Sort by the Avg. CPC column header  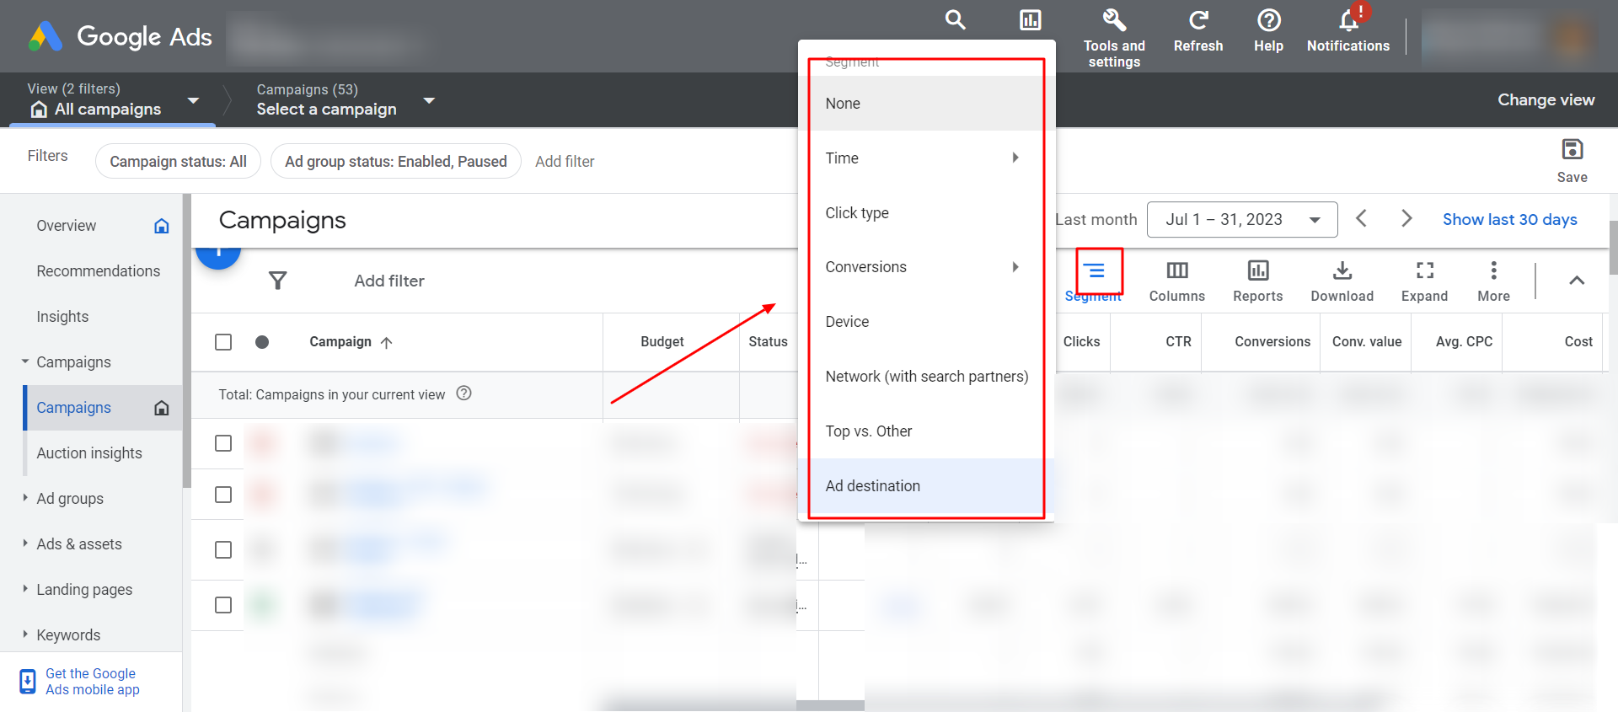(x=1464, y=342)
